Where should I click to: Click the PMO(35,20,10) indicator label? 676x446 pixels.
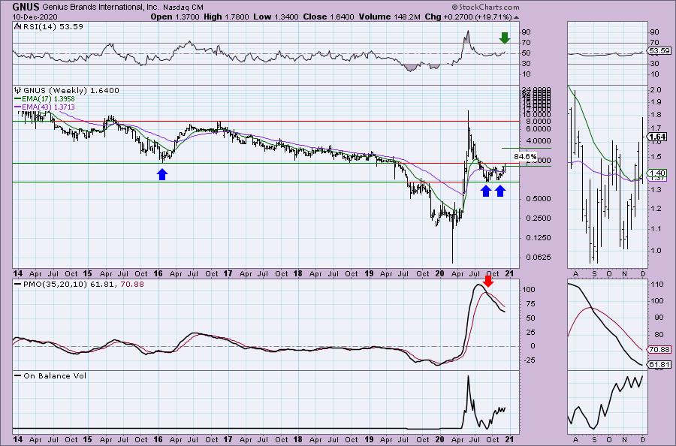tap(80, 285)
